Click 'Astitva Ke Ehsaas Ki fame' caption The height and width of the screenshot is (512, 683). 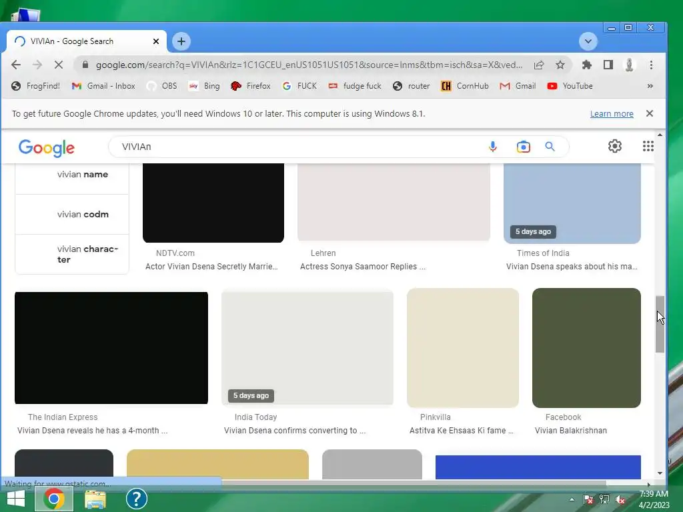click(462, 431)
